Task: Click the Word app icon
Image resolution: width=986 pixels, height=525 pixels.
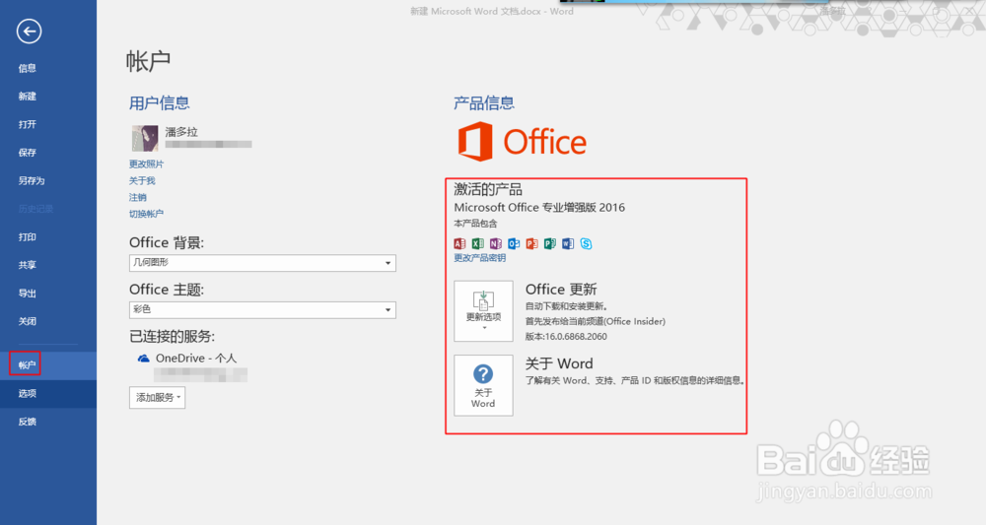Action: tap(568, 243)
